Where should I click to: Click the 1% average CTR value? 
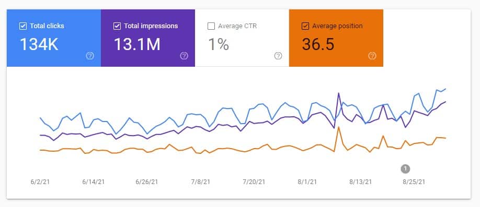coord(219,44)
